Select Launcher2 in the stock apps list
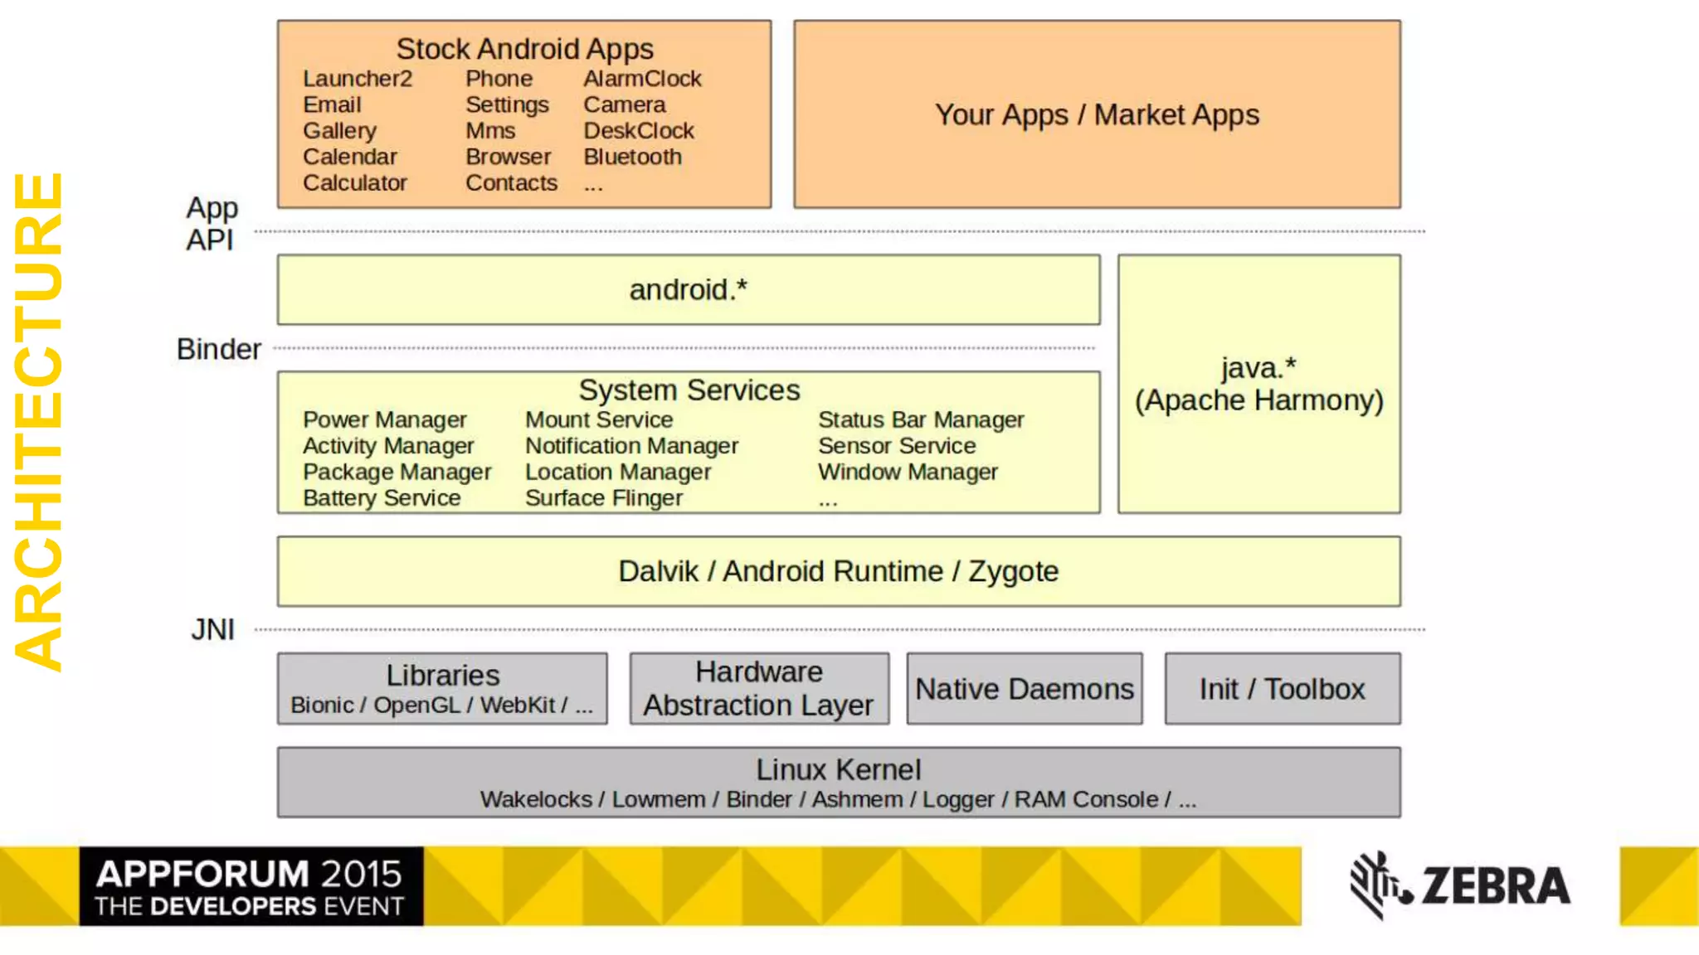Image resolution: width=1699 pixels, height=955 pixels. pyautogui.click(x=358, y=79)
